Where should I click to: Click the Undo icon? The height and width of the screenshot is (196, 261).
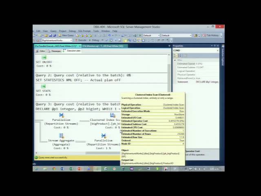pyautogui.click(x=109, y=36)
